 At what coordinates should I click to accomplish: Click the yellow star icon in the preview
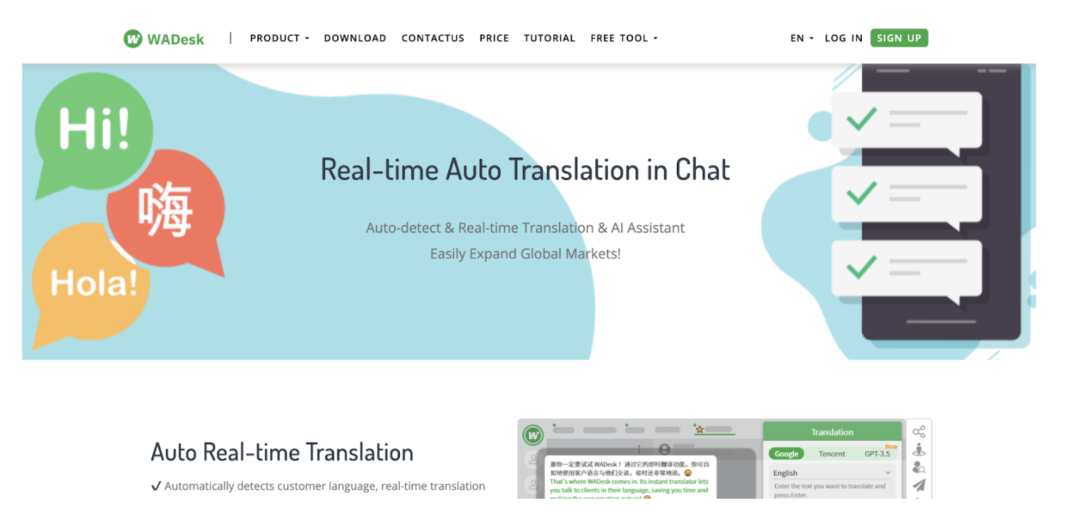click(699, 429)
